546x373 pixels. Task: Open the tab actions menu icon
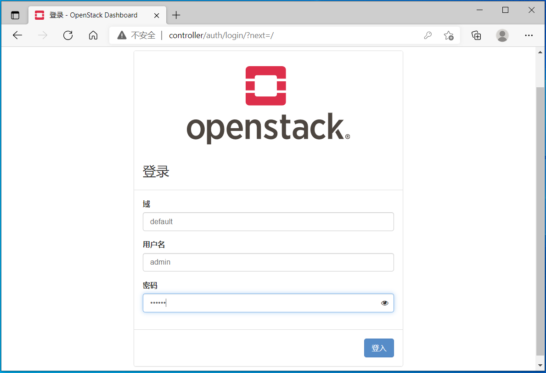point(15,15)
